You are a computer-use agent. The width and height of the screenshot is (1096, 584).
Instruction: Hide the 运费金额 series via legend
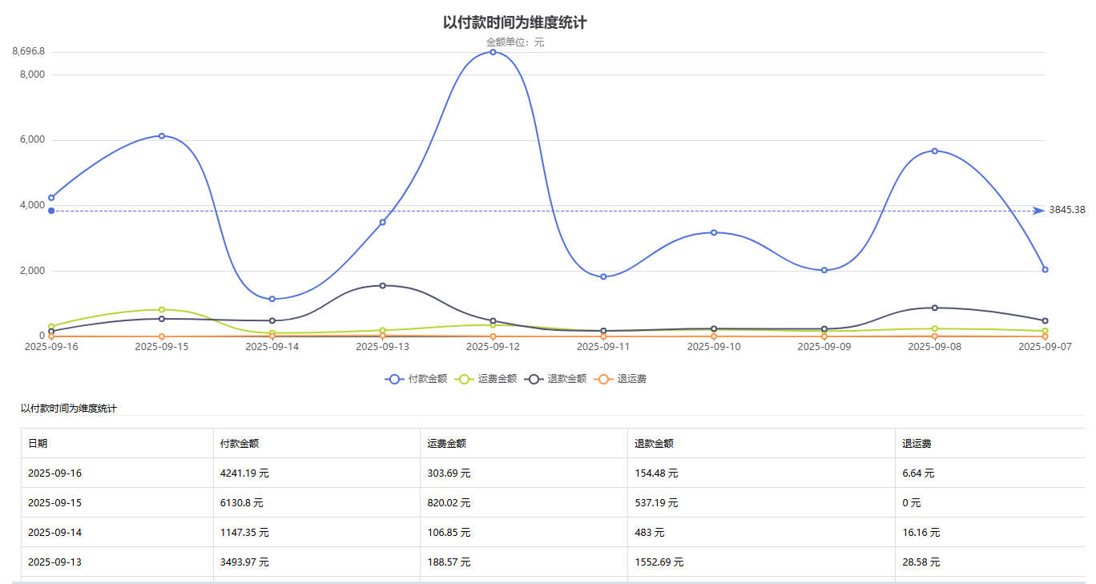(x=486, y=379)
